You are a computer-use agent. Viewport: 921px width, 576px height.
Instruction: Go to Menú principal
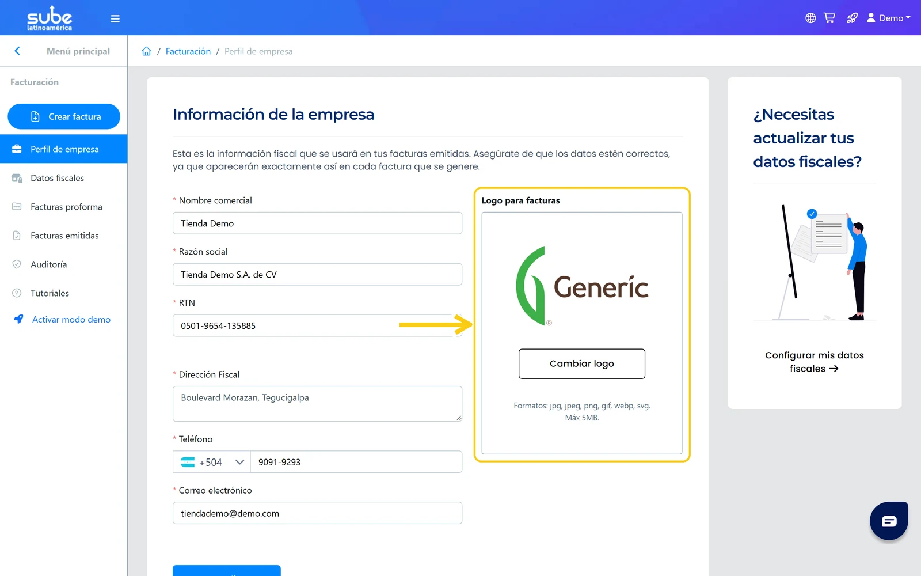pos(78,51)
